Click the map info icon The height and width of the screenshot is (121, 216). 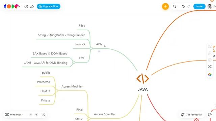click(x=26, y=6)
